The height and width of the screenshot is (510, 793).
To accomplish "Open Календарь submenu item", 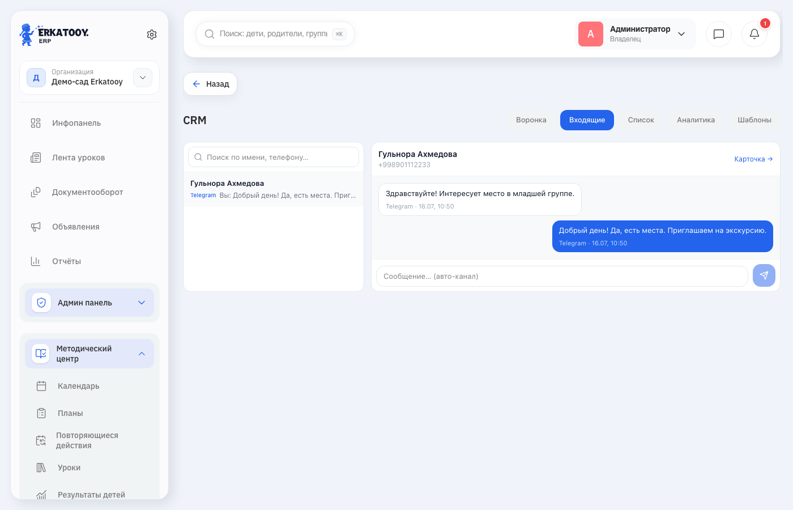I will pyautogui.click(x=89, y=386).
